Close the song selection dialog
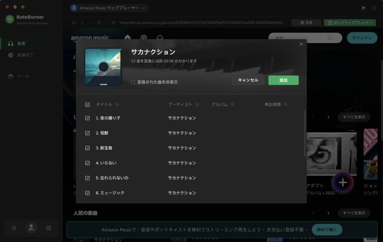 pyautogui.click(x=301, y=44)
